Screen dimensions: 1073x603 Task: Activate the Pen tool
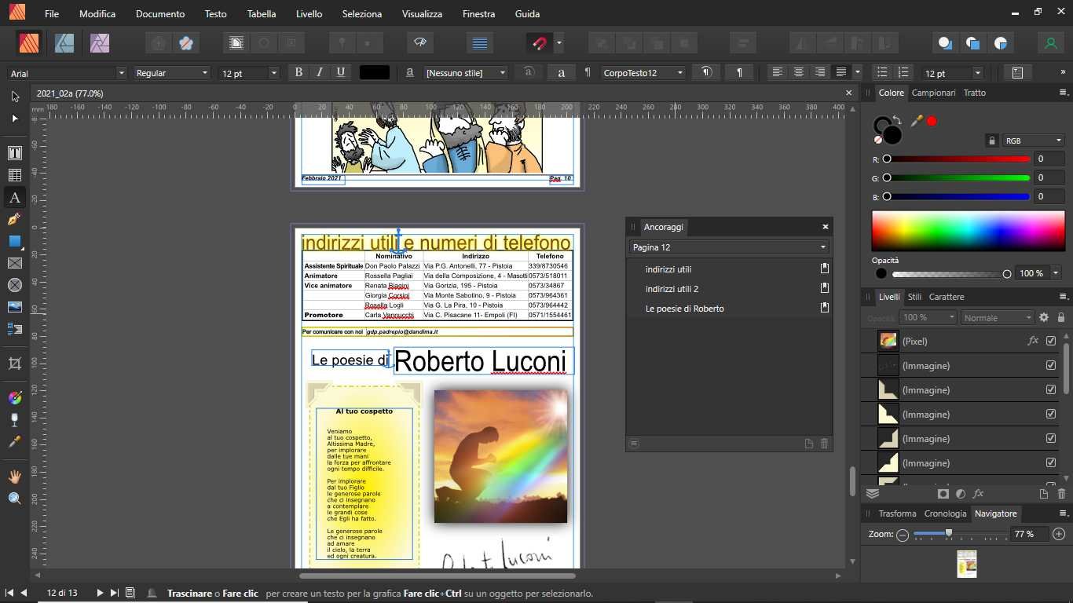14,219
